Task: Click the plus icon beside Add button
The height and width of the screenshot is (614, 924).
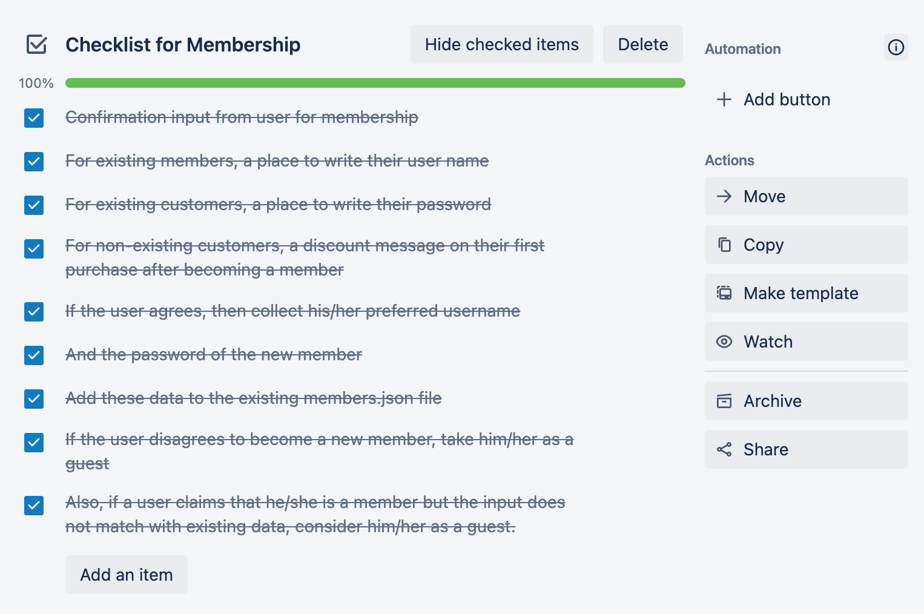Action: coord(724,99)
